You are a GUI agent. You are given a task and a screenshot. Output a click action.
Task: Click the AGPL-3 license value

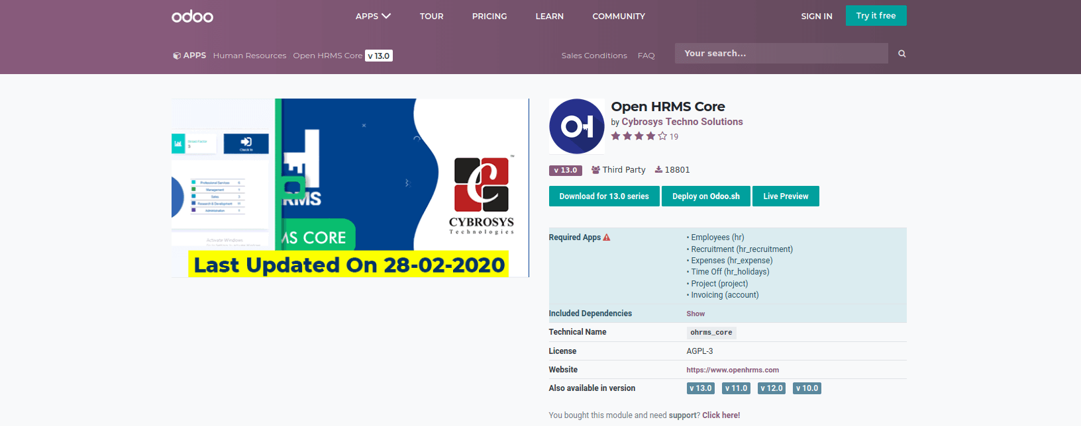(x=699, y=351)
